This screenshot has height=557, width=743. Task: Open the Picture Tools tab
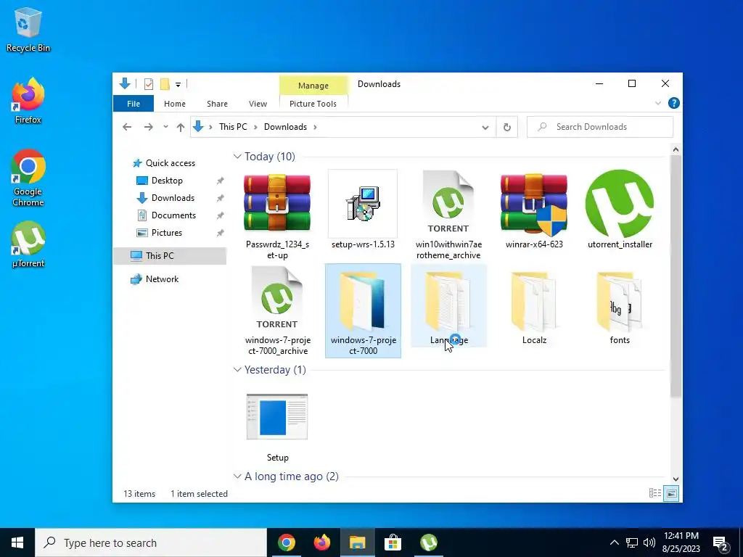tap(313, 104)
